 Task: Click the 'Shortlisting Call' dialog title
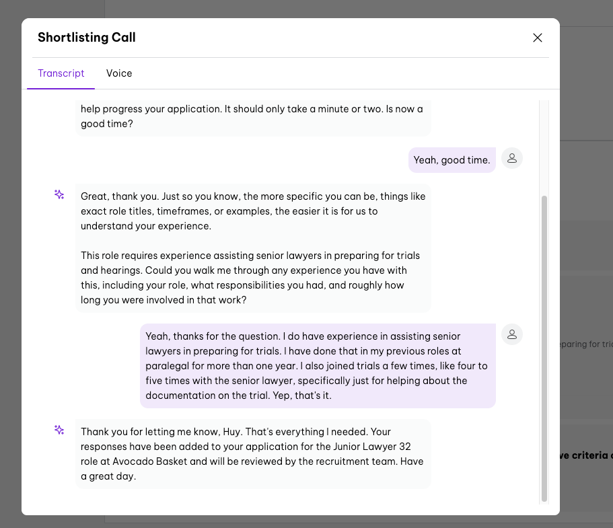87,38
